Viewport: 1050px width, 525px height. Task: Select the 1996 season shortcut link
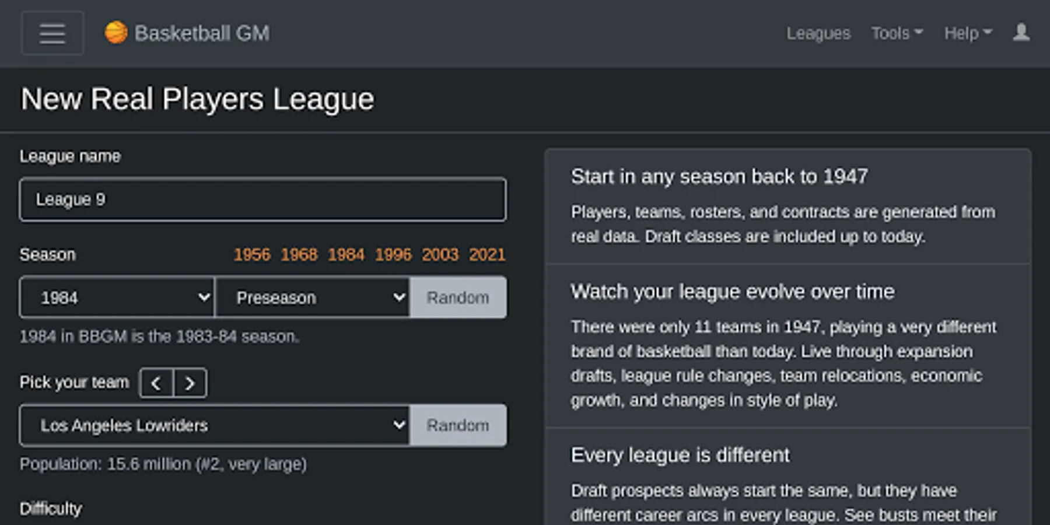click(x=393, y=255)
